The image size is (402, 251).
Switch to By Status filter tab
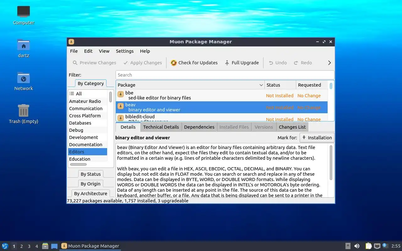coord(91,174)
